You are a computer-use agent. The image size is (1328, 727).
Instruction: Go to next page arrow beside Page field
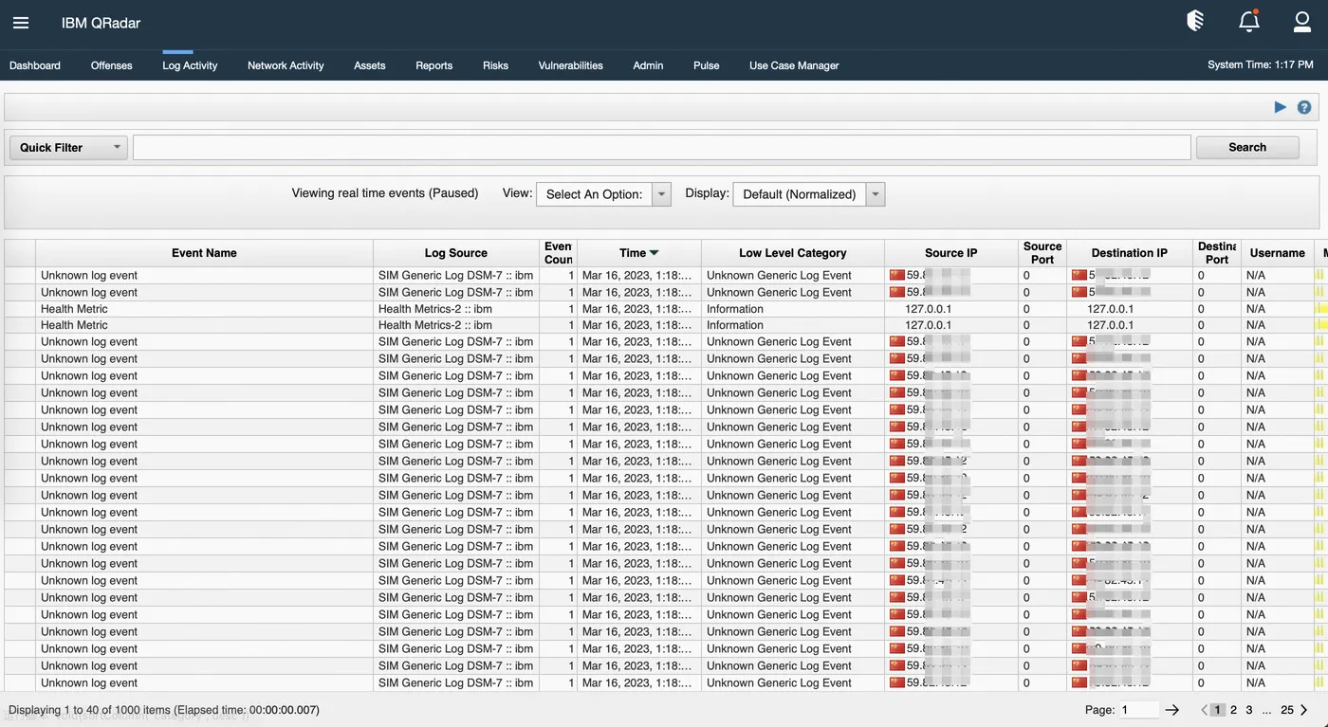[1172, 710]
